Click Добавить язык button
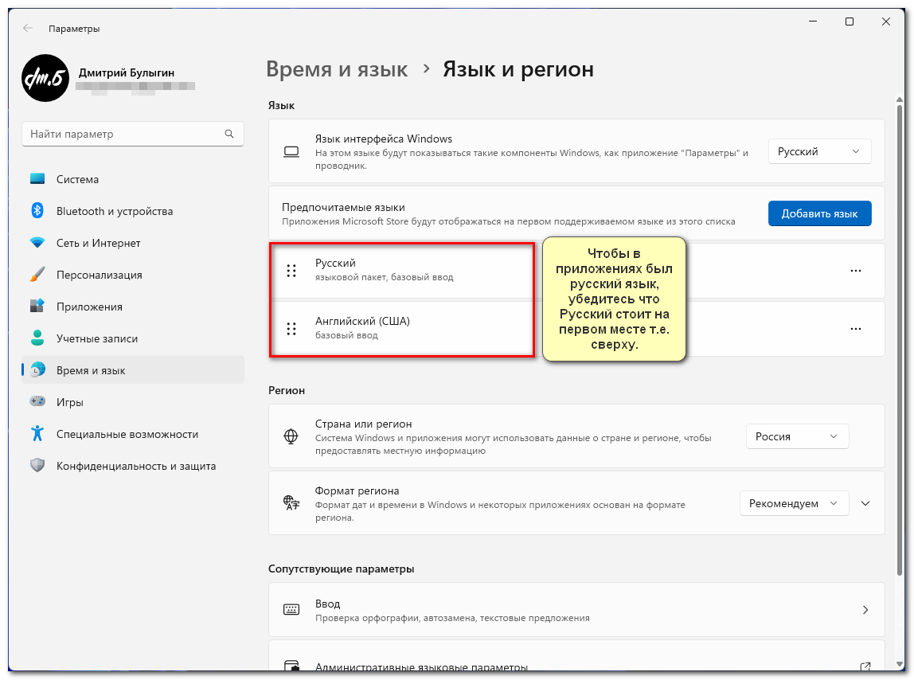This screenshot has height=680, width=914. pos(819,213)
